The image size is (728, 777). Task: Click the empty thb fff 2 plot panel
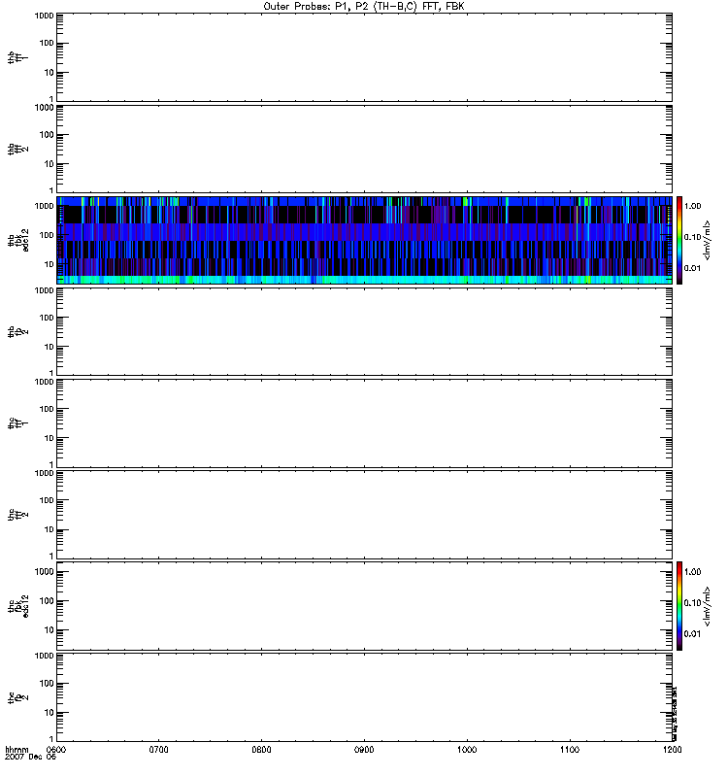pyautogui.click(x=364, y=149)
